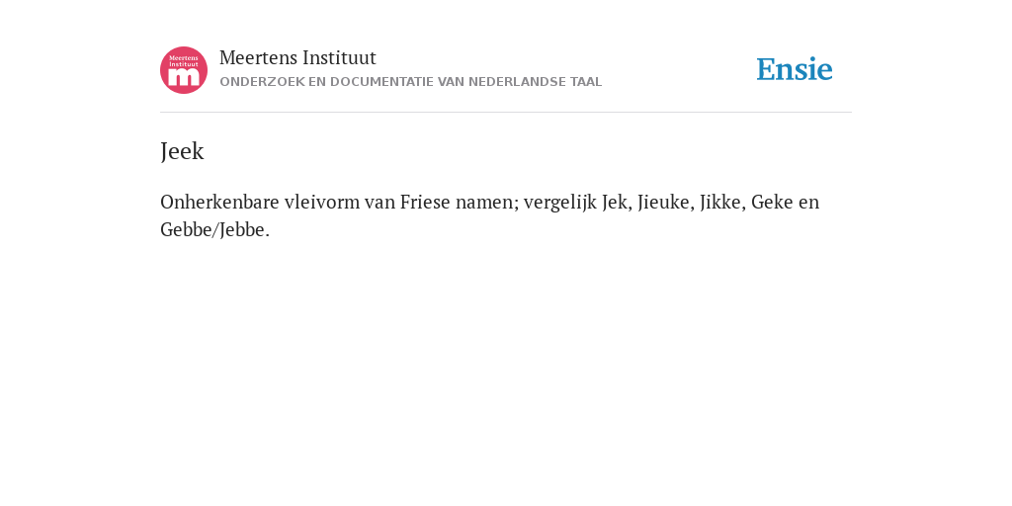Open the blue Ensie logo
This screenshot has width=1012, height=506.
tap(795, 69)
